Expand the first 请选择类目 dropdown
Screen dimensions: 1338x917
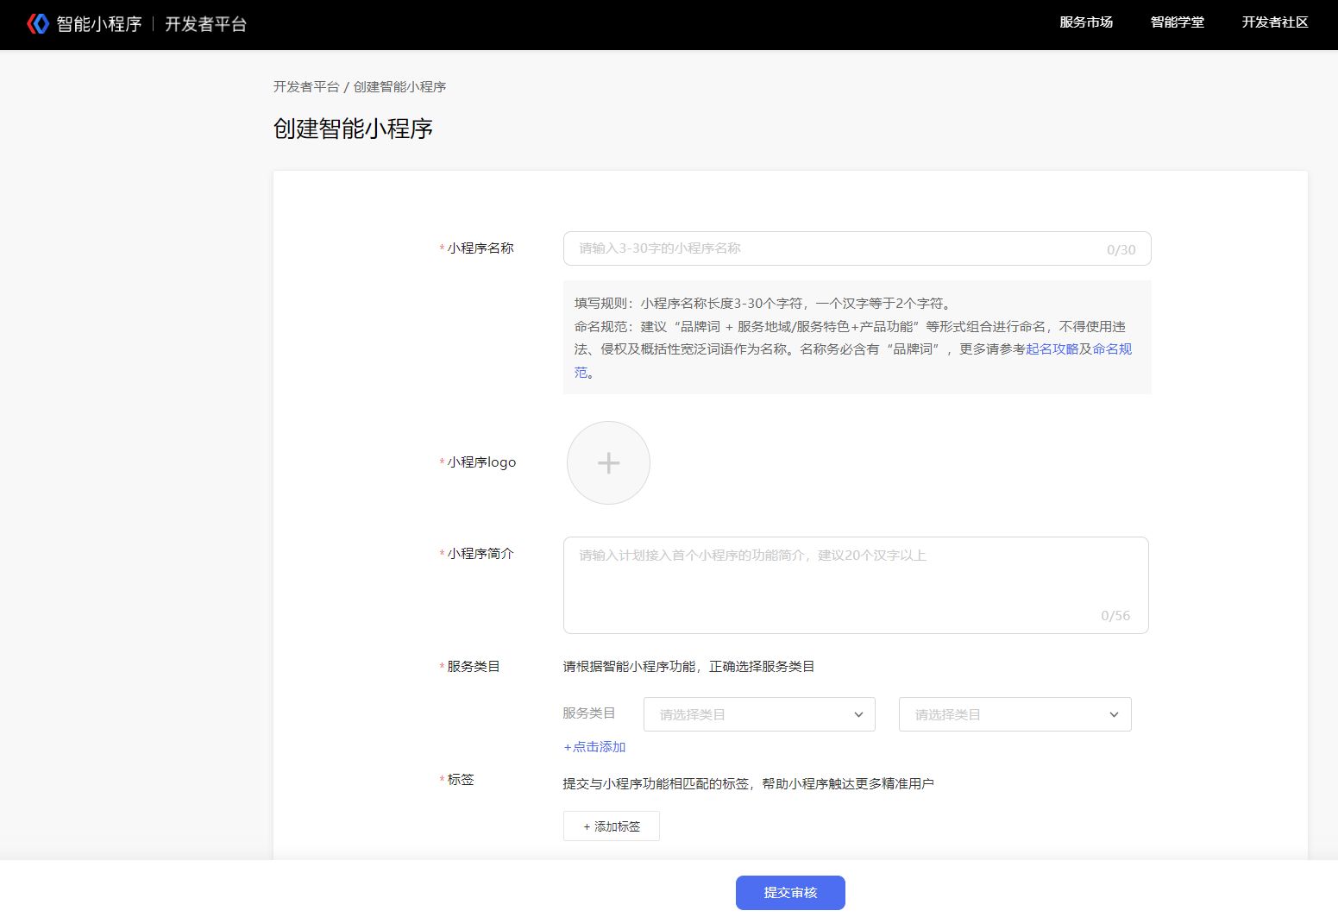pyautogui.click(x=759, y=714)
